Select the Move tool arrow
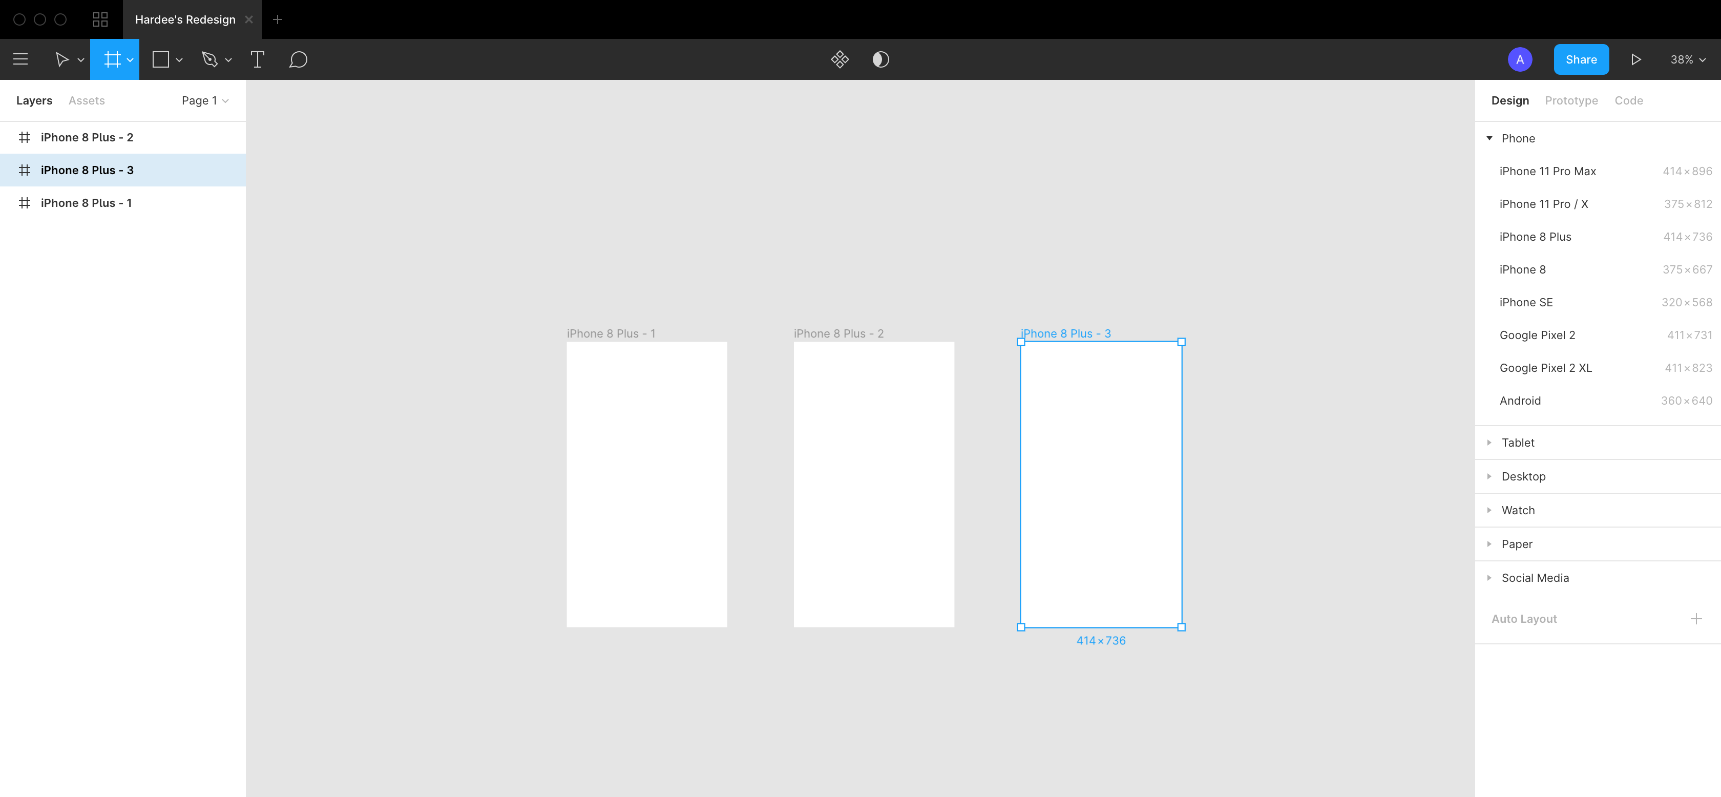Viewport: 1721px width, 797px height. click(x=61, y=59)
